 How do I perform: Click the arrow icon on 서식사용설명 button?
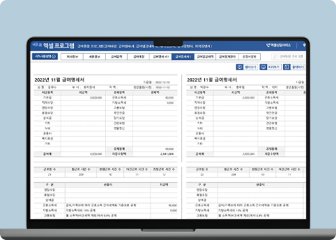pyautogui.click(x=53, y=57)
